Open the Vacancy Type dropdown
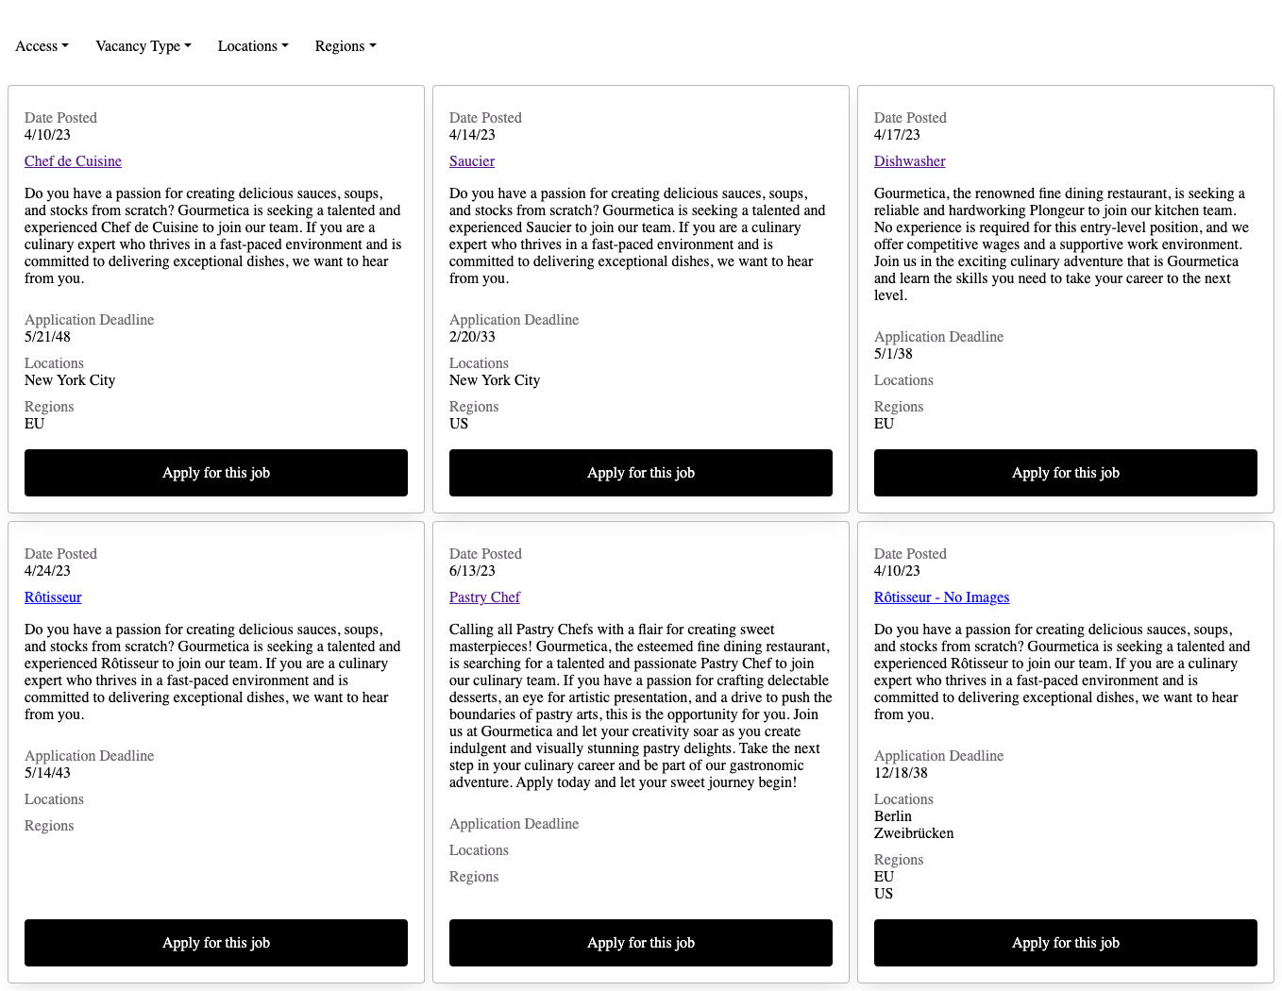 click(x=143, y=45)
